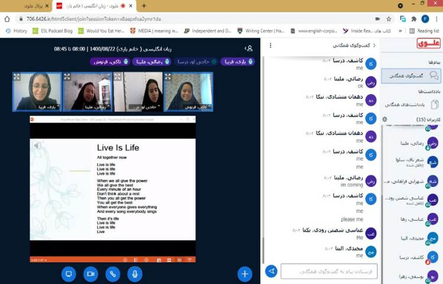Screen dimensions: 443x284
Task: Open the chat options three-dot menu
Action: 271,46
